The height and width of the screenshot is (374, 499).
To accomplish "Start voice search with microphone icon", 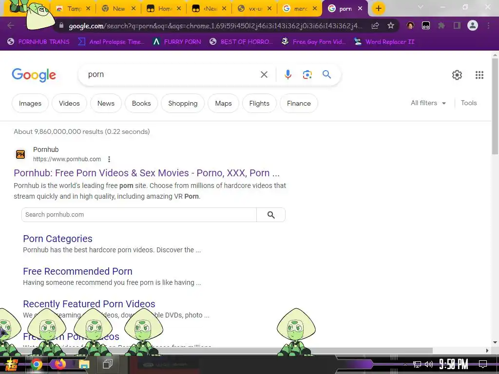I will coord(288,75).
